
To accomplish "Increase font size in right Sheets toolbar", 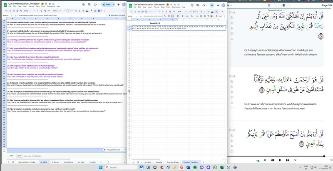I will coord(197,12).
